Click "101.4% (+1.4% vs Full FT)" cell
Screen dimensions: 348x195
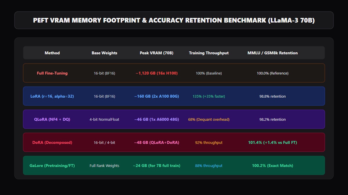pyautogui.click(x=273, y=142)
